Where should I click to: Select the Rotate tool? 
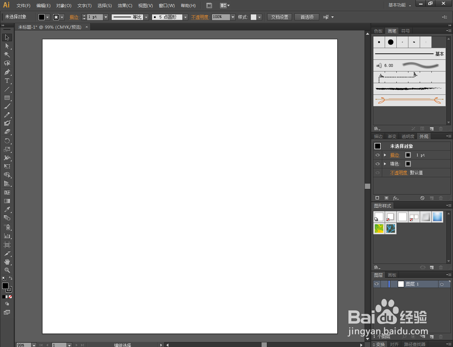click(7, 141)
